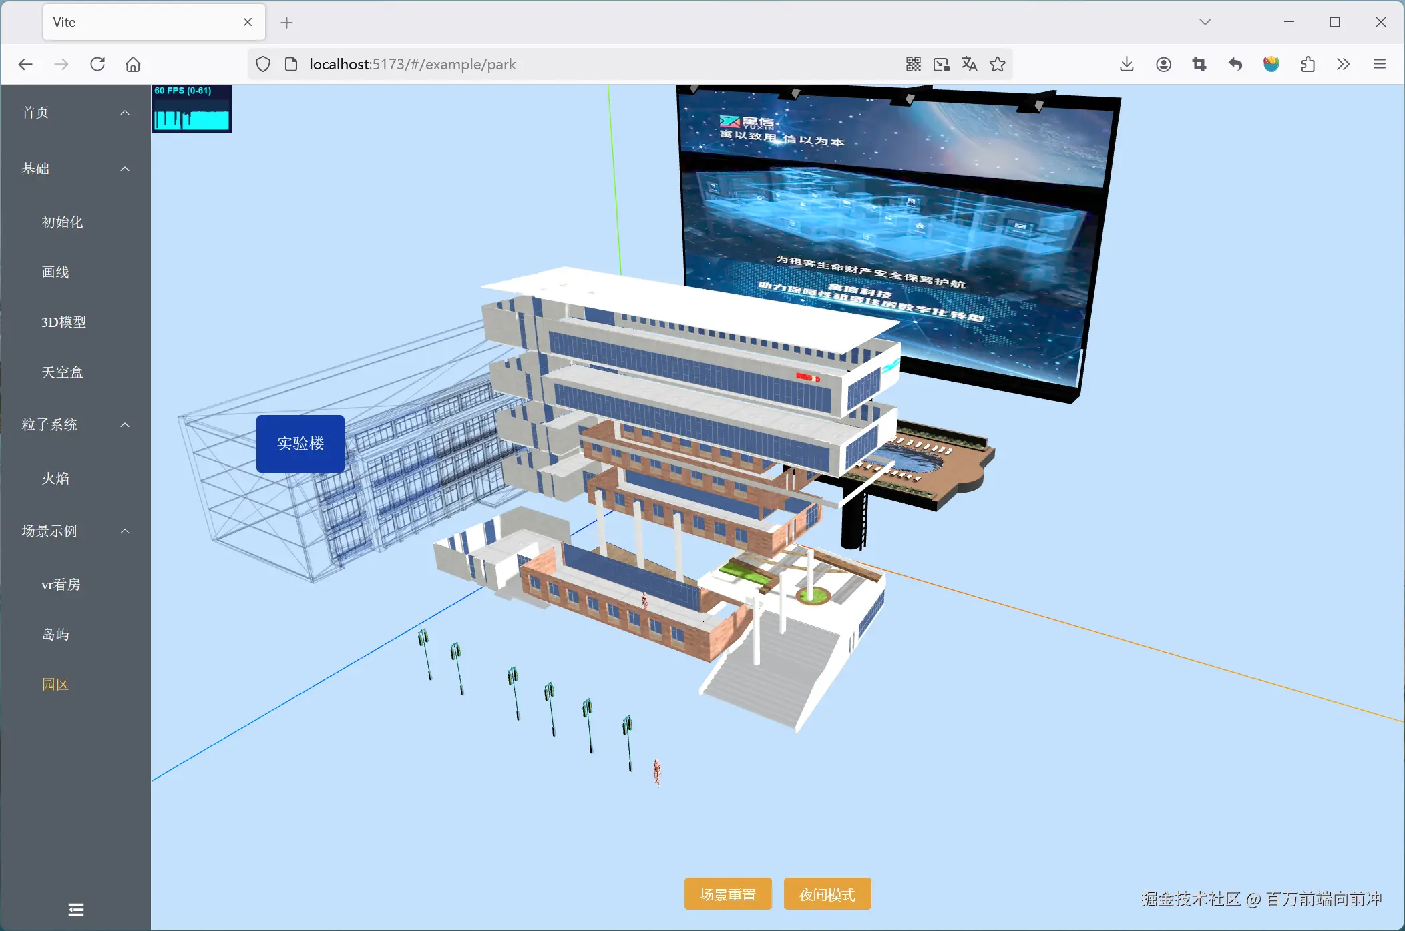Click the 场景重置 button
1405x931 pixels.
[x=727, y=894]
